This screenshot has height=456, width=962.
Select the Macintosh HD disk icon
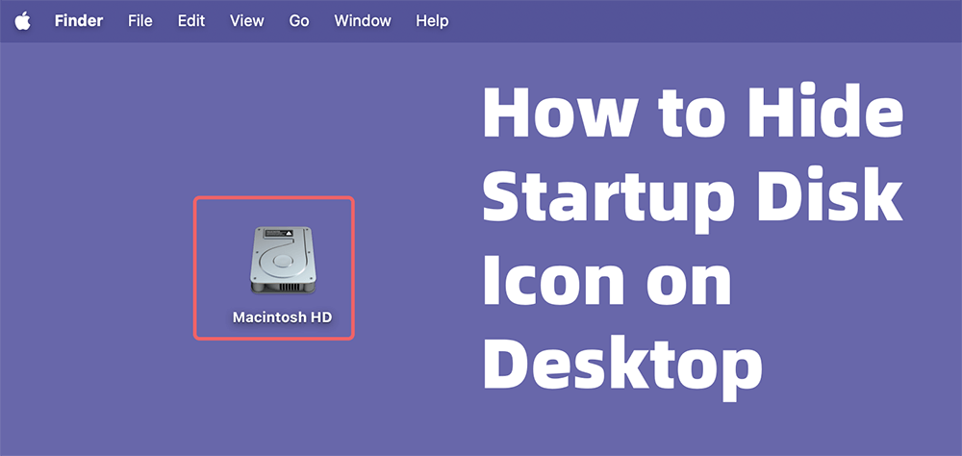coord(282,262)
